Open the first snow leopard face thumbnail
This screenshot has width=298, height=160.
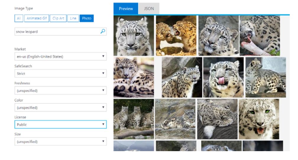pos(134,36)
